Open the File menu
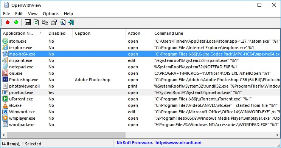Viewport: 281px width, 148px height. [x=6, y=14]
